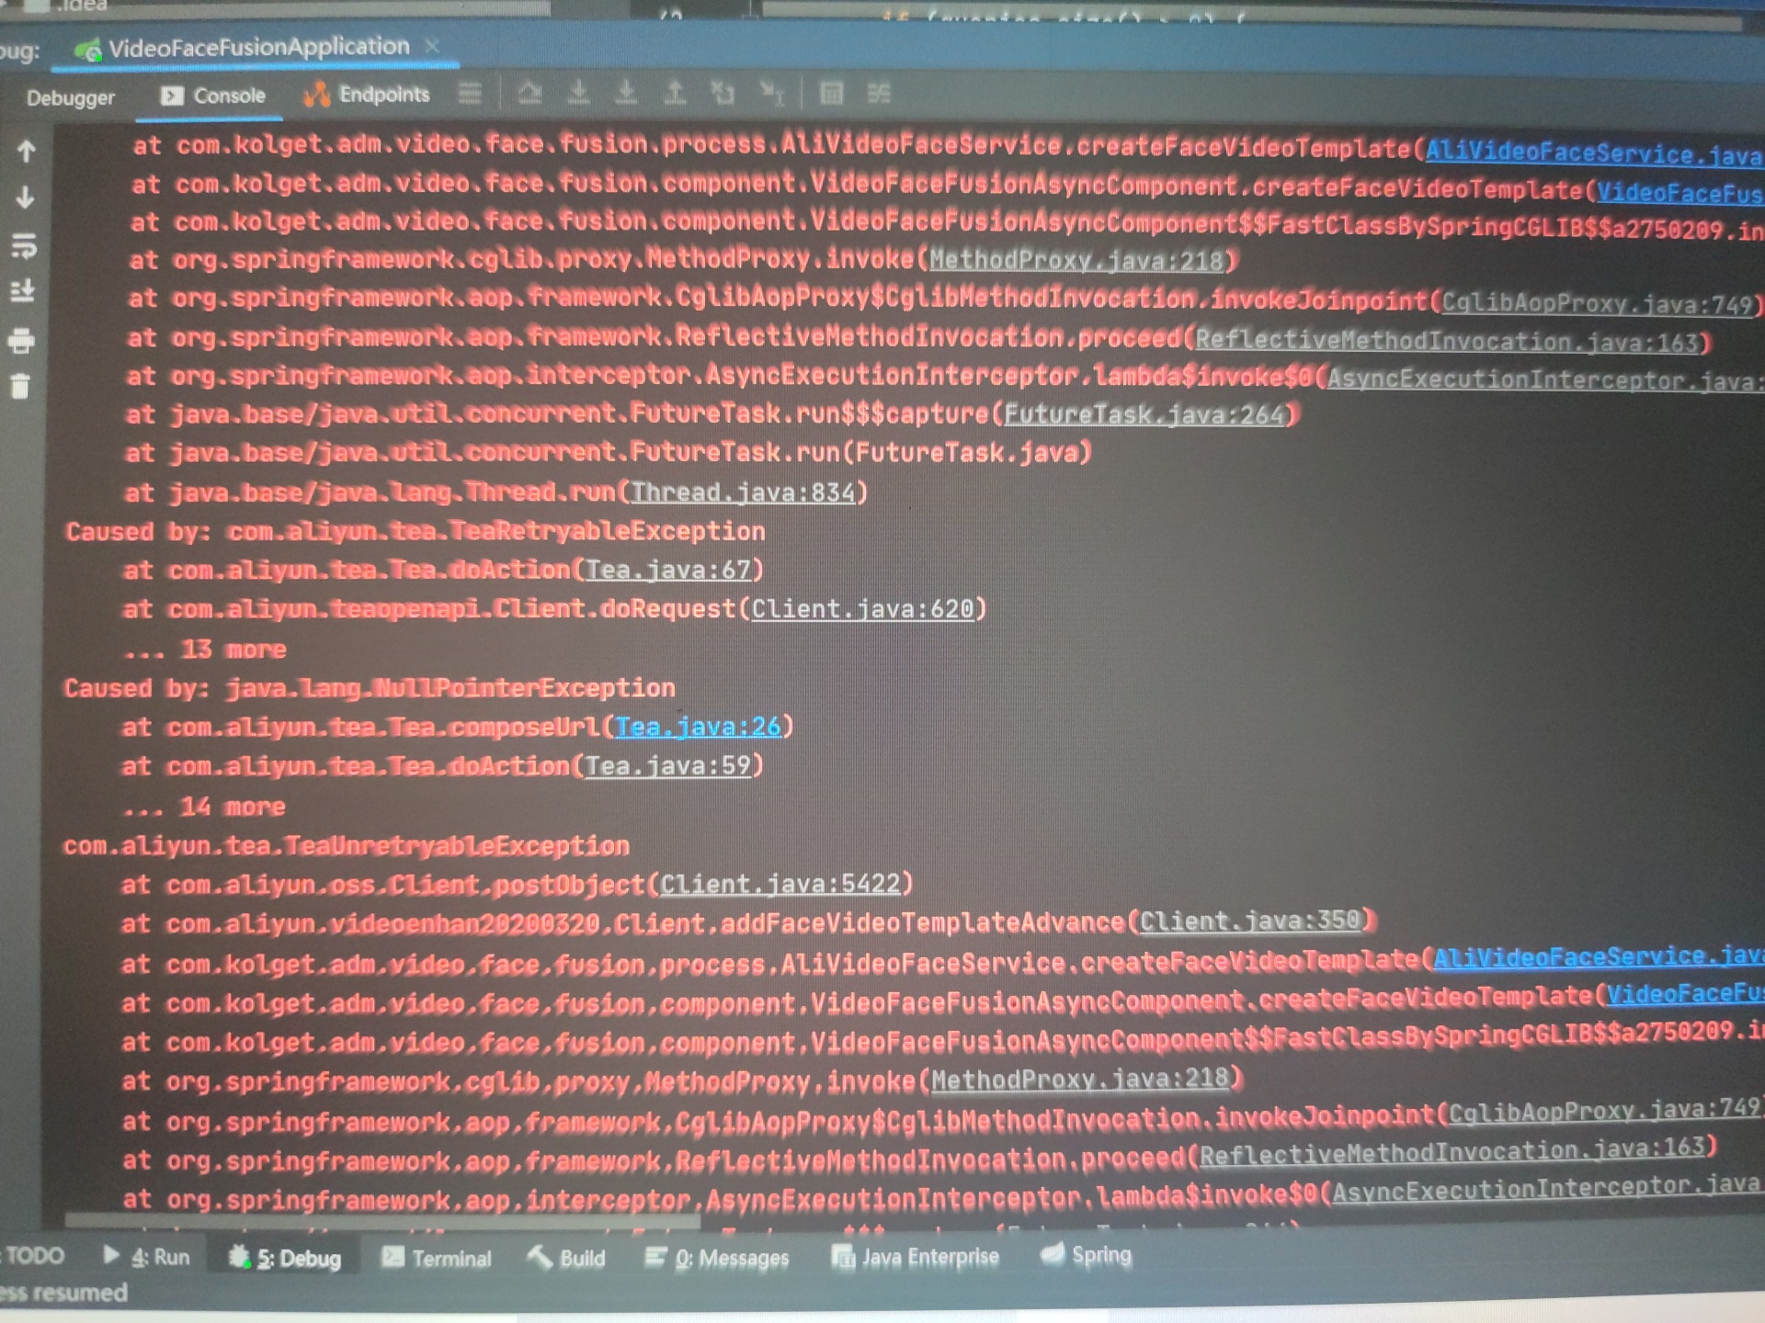Toggle Soft-Wrap in the console
Image resolution: width=1765 pixels, height=1323 pixels.
click(23, 245)
